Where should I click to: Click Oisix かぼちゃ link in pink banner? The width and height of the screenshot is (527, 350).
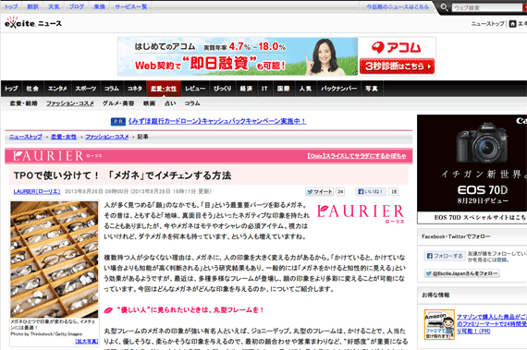(357, 156)
